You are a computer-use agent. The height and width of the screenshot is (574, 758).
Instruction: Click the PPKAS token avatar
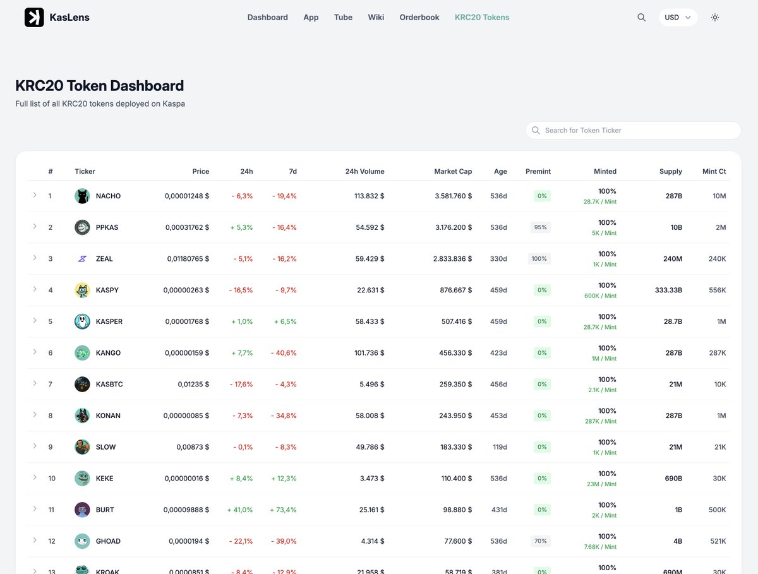point(82,227)
